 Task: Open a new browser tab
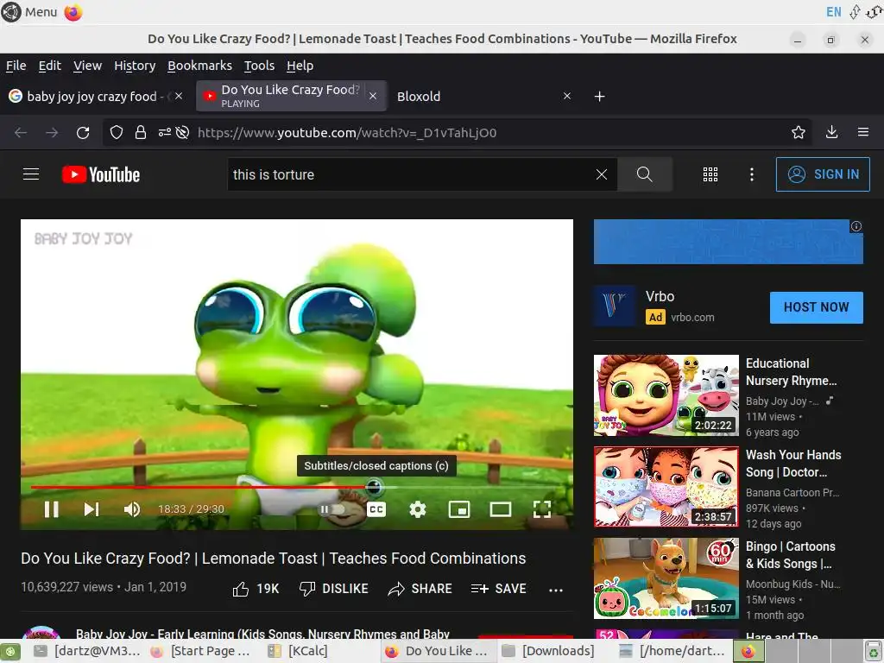[599, 97]
